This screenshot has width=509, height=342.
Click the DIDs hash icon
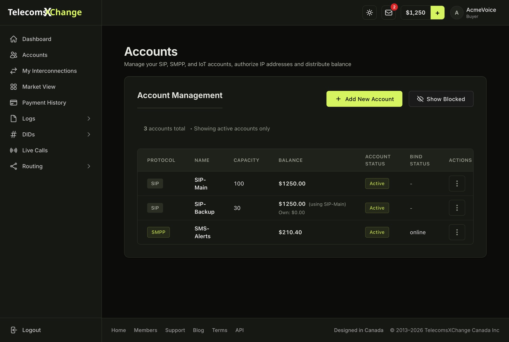pos(13,135)
